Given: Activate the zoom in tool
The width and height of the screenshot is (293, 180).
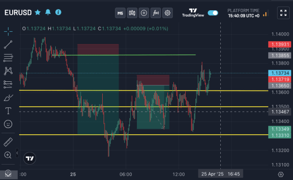Looking at the screenshot, I should click(8, 155).
